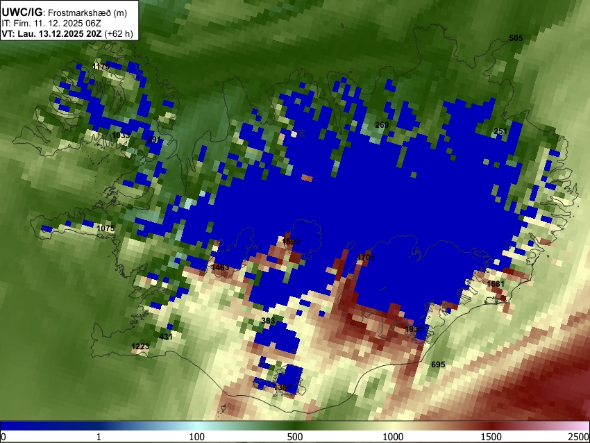Click the colorbar tick label 500
Image resolution: width=590 pixels, height=443 pixels.
(x=295, y=437)
